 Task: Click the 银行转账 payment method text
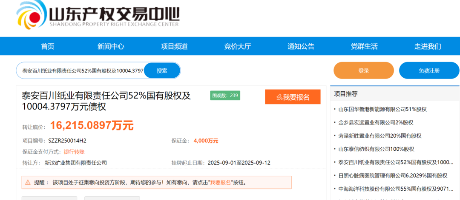click(74, 152)
